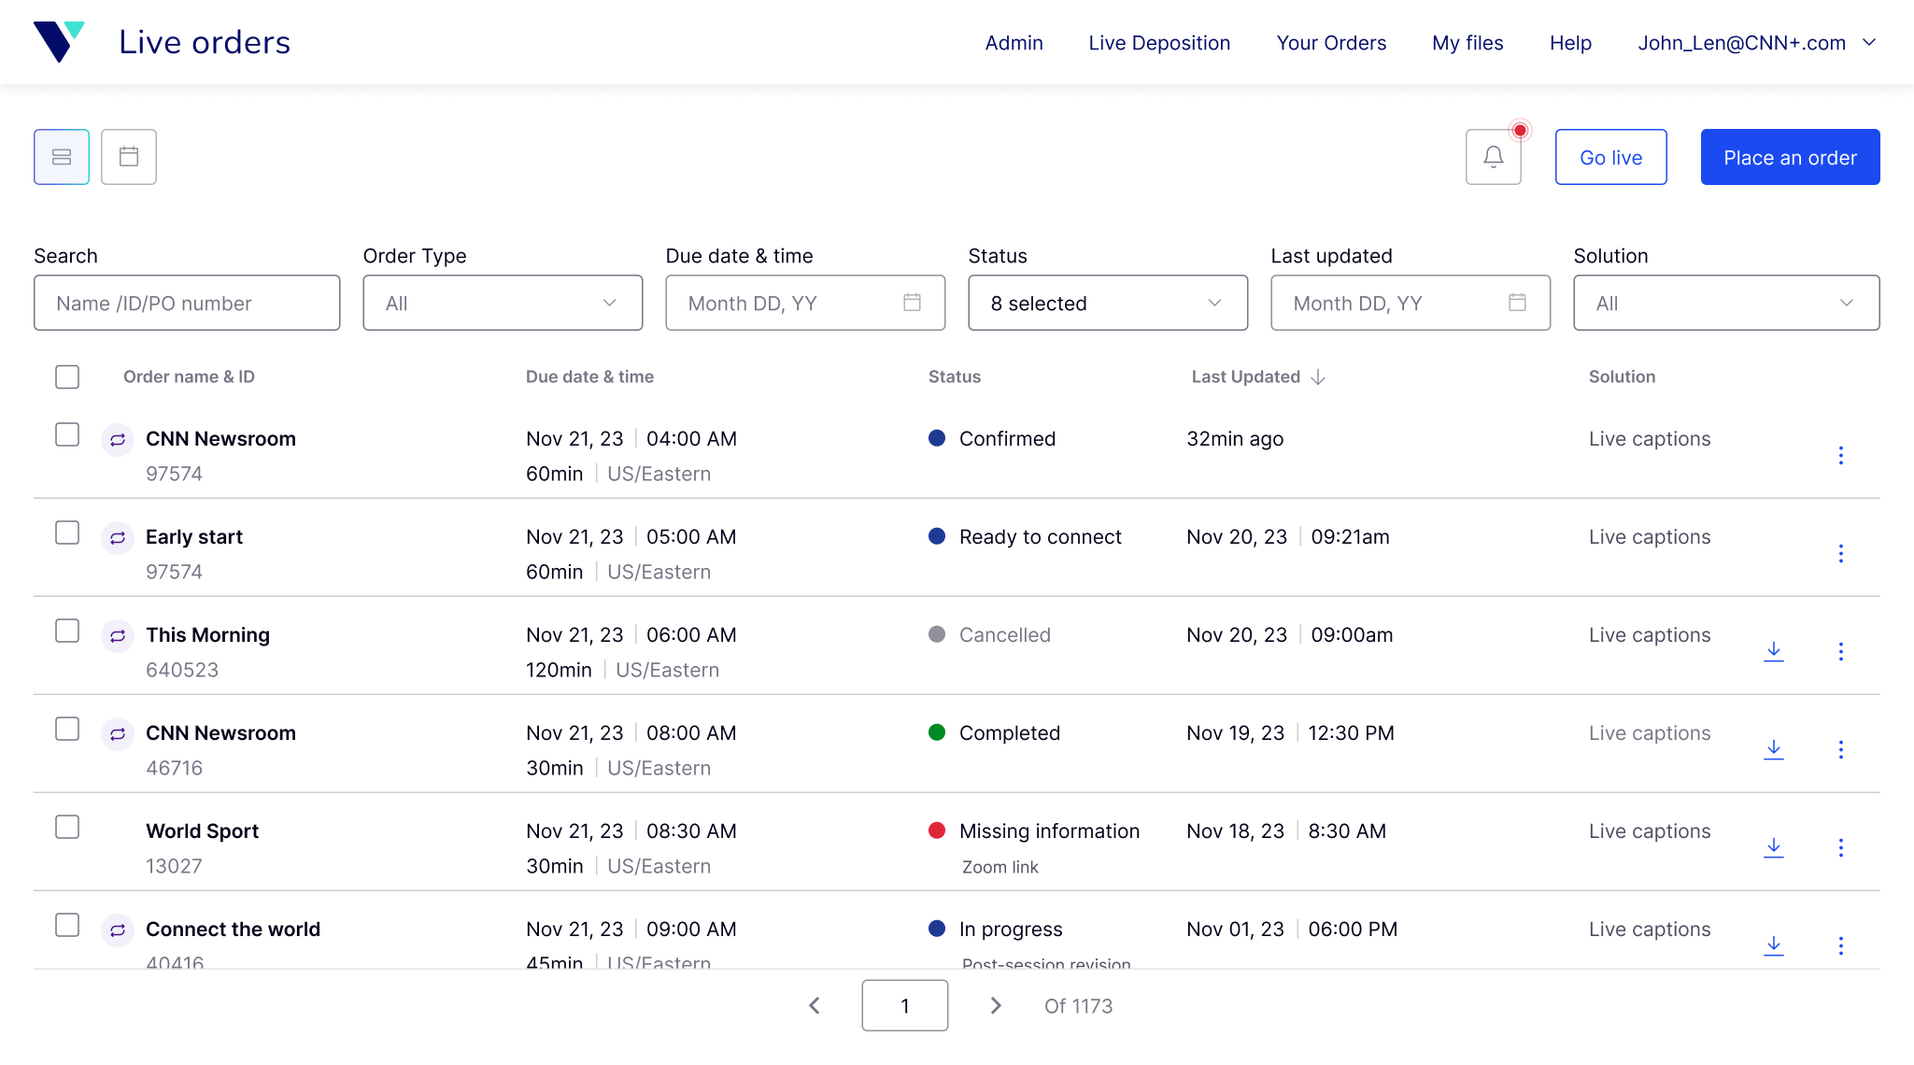Click the Of 1173 page count

coord(1078,1006)
